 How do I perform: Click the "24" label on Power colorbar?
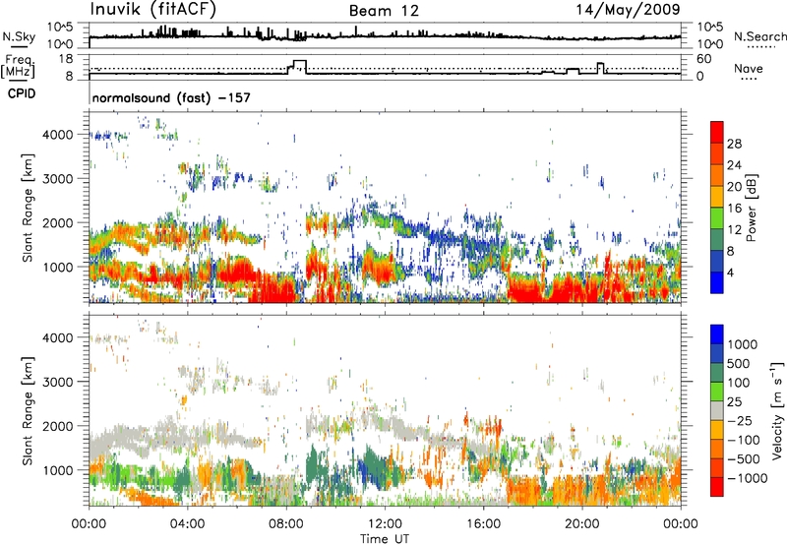click(734, 165)
